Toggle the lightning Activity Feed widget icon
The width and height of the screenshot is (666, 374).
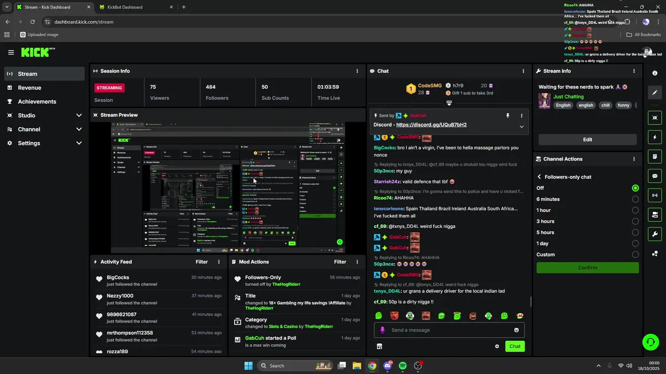click(655, 137)
